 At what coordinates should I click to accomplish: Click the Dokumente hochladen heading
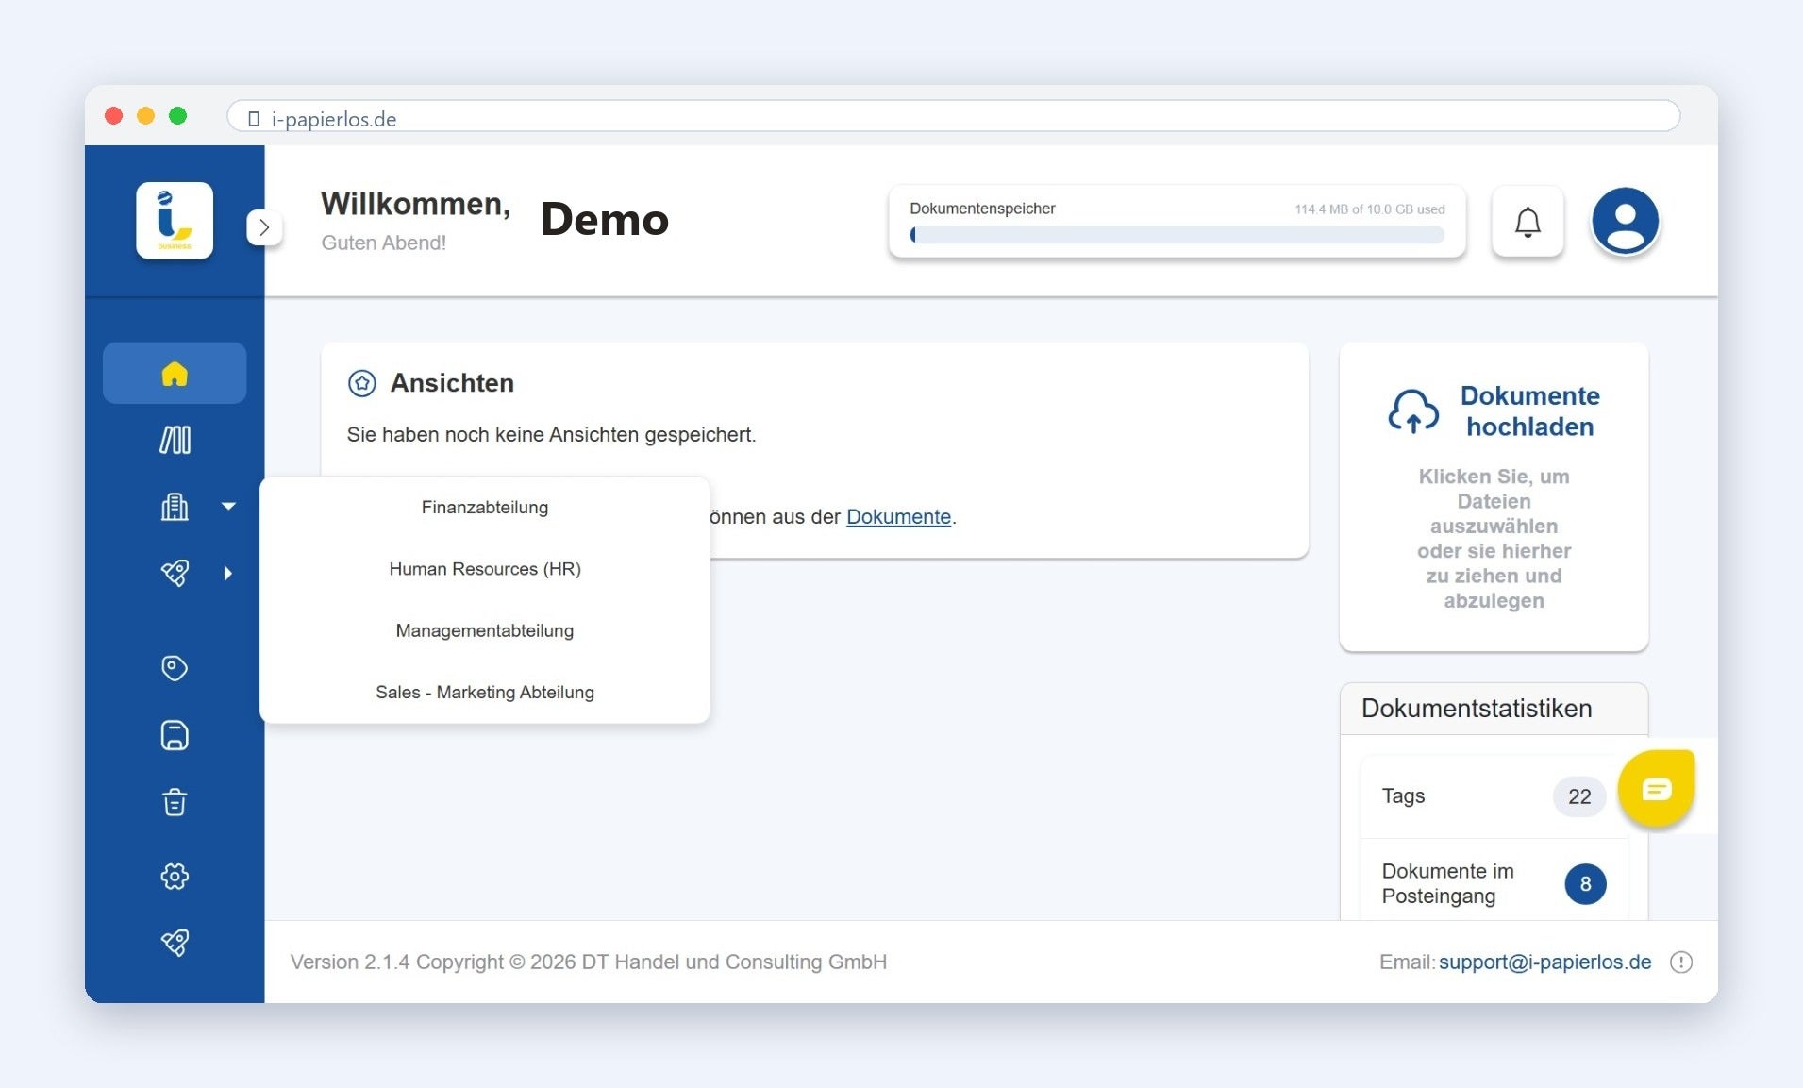click(x=1529, y=411)
